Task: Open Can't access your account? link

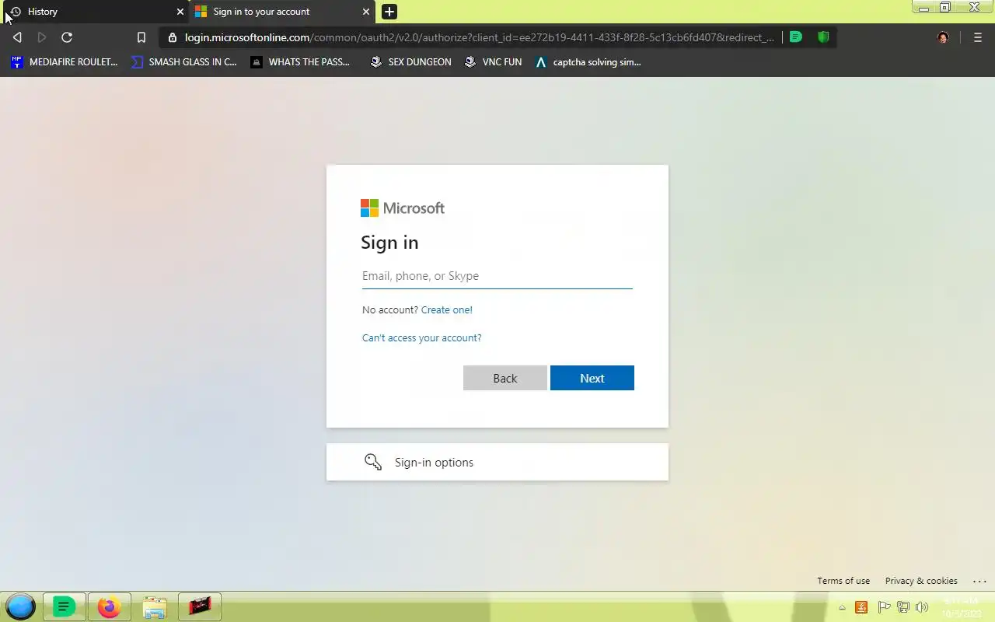Action: tap(422, 337)
